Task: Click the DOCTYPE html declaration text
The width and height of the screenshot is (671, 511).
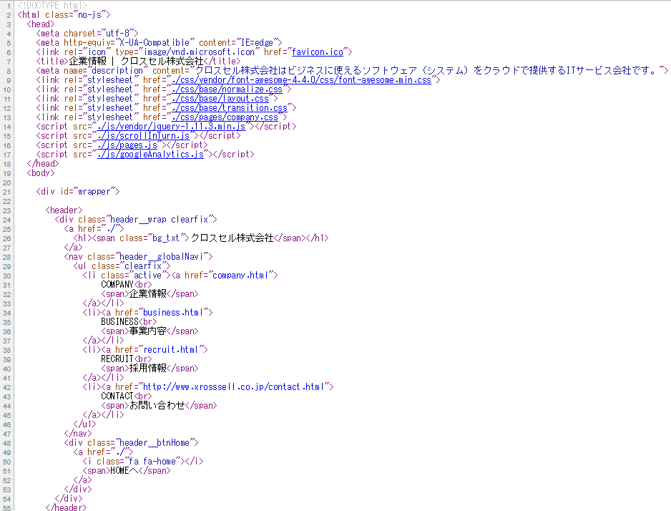Action: coord(52,6)
